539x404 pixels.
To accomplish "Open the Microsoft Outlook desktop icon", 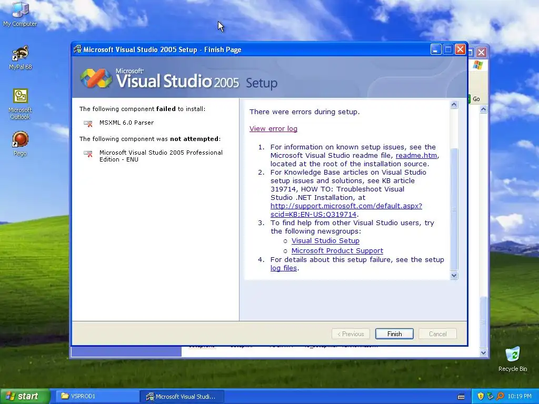I will 21,104.
